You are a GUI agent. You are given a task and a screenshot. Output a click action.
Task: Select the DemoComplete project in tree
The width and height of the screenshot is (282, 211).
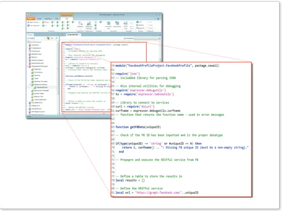point(36,60)
